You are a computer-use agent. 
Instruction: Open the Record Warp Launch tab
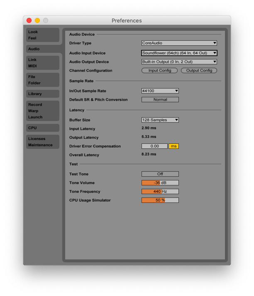coord(43,111)
